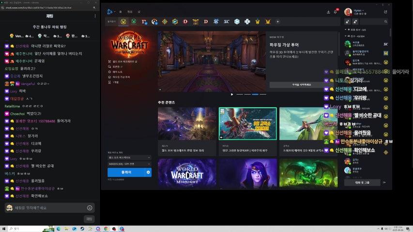This screenshot has height=232, width=413.
Task: Select the green WoW Classic icon in favorites bar
Action: 134,22
